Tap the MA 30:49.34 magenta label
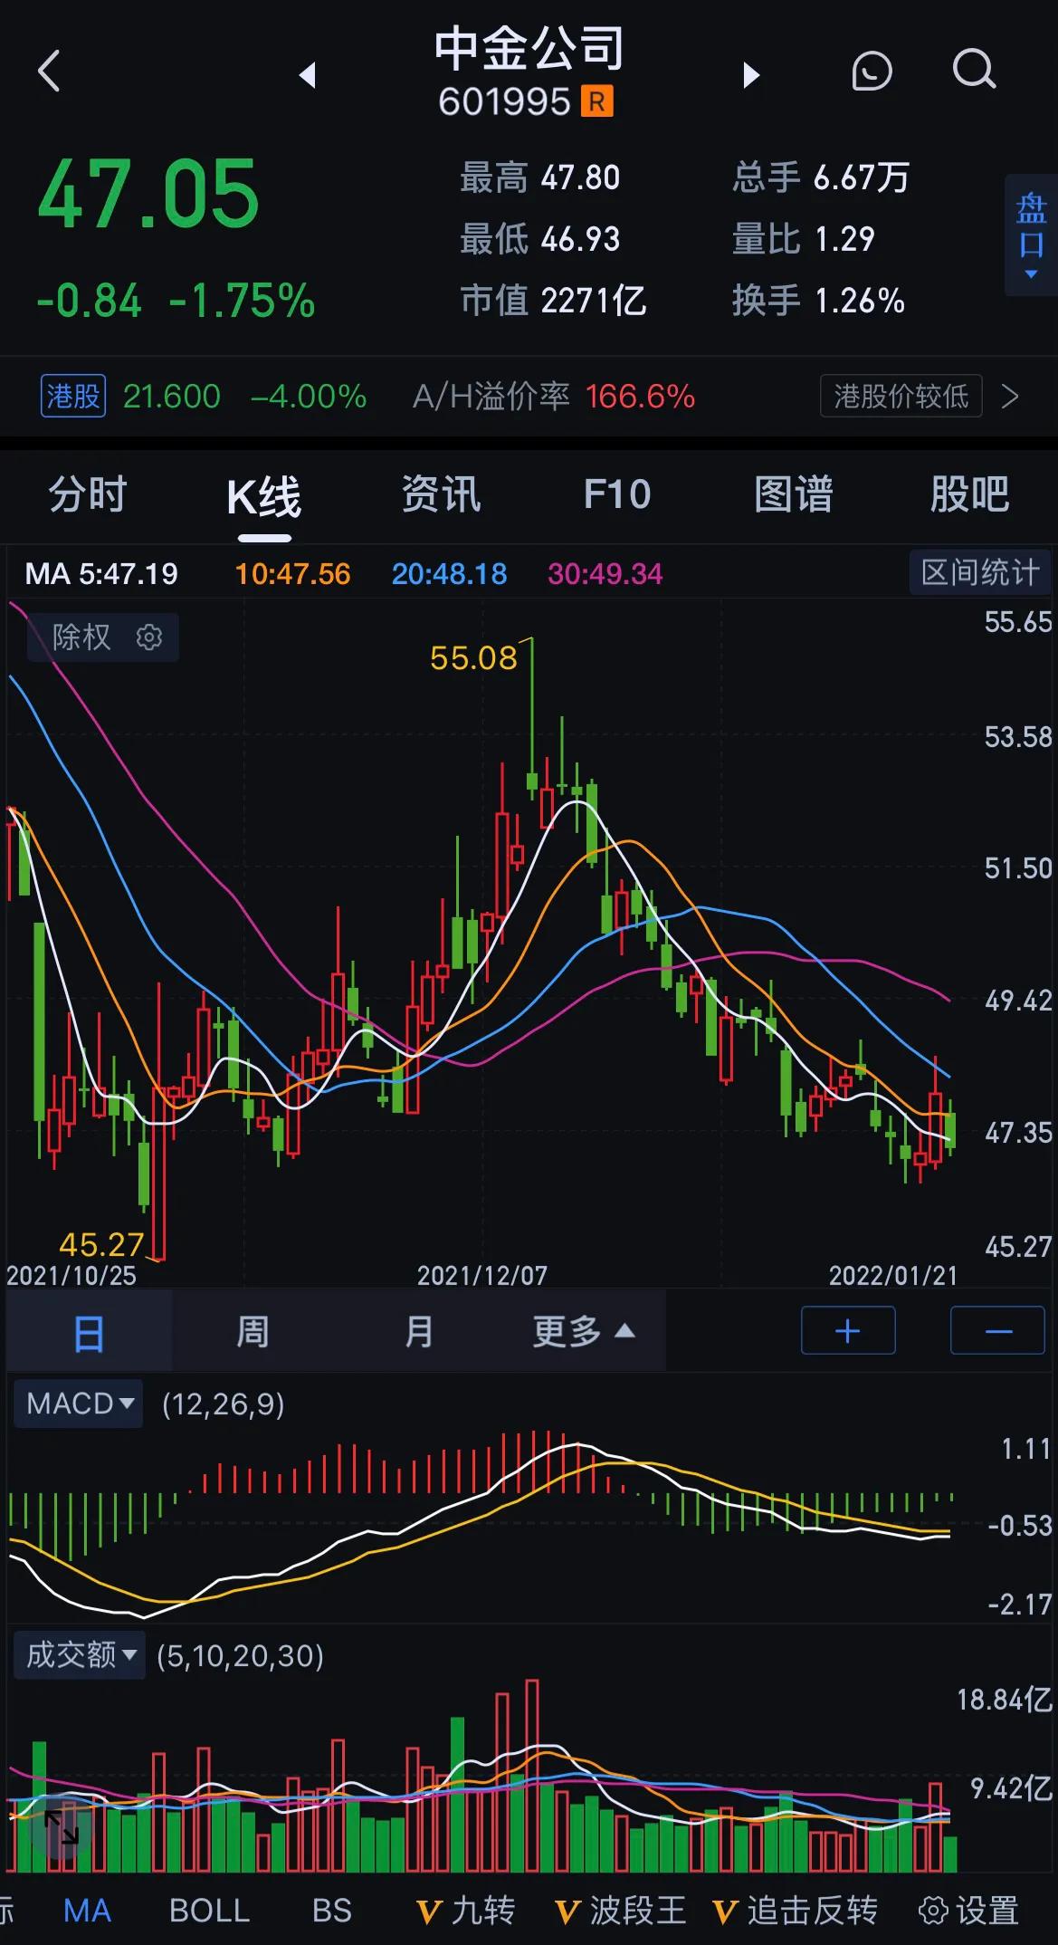Viewport: 1058px width, 1945px height. (605, 573)
